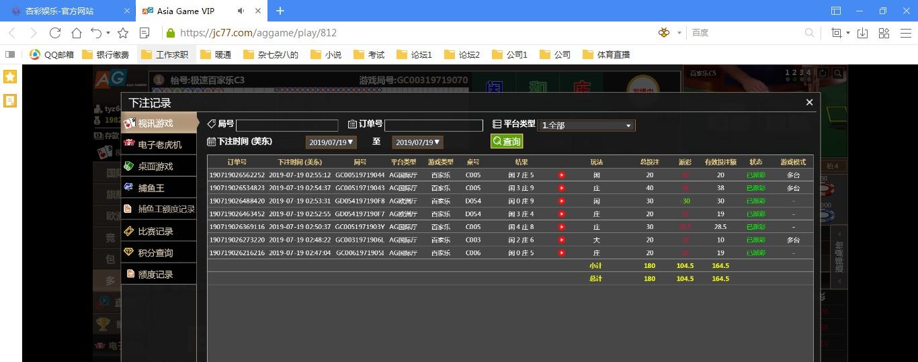Open the 银行徽费 bookmark folder
Viewport: 918px width, 362px height.
point(106,54)
